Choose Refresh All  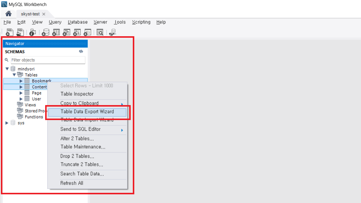coord(72,183)
